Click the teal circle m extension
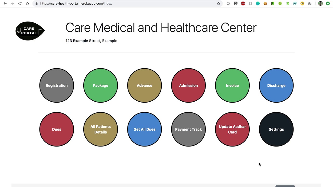 click(x=258, y=4)
